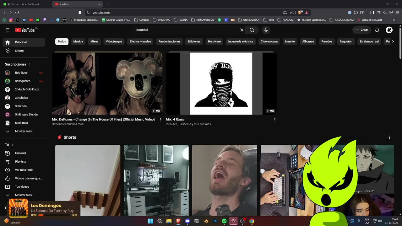This screenshot has height=226, width=402.
Task: Open the Twitch bookmark icon
Action: (44, 20)
